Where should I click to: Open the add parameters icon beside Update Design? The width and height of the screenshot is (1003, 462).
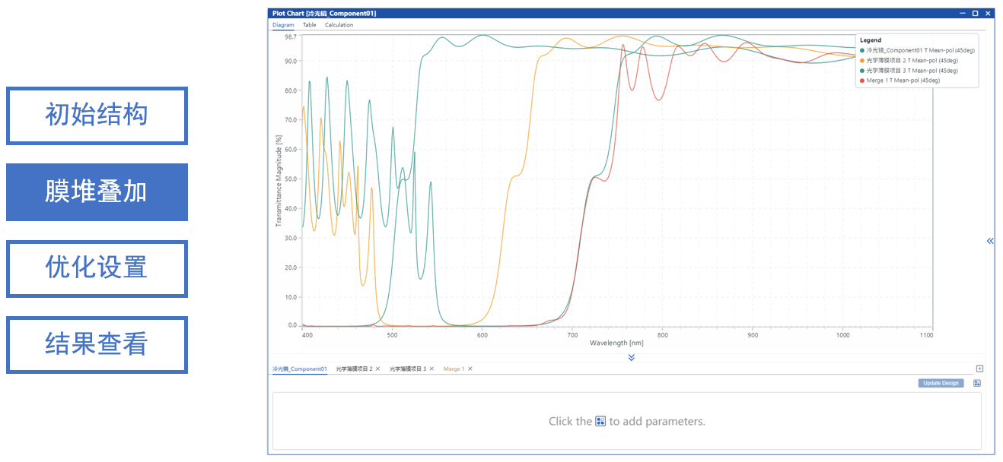pyautogui.click(x=977, y=383)
